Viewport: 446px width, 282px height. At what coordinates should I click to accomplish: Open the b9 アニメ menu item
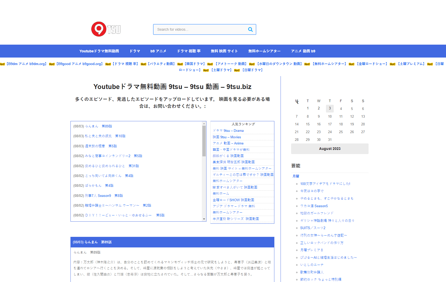point(158,51)
